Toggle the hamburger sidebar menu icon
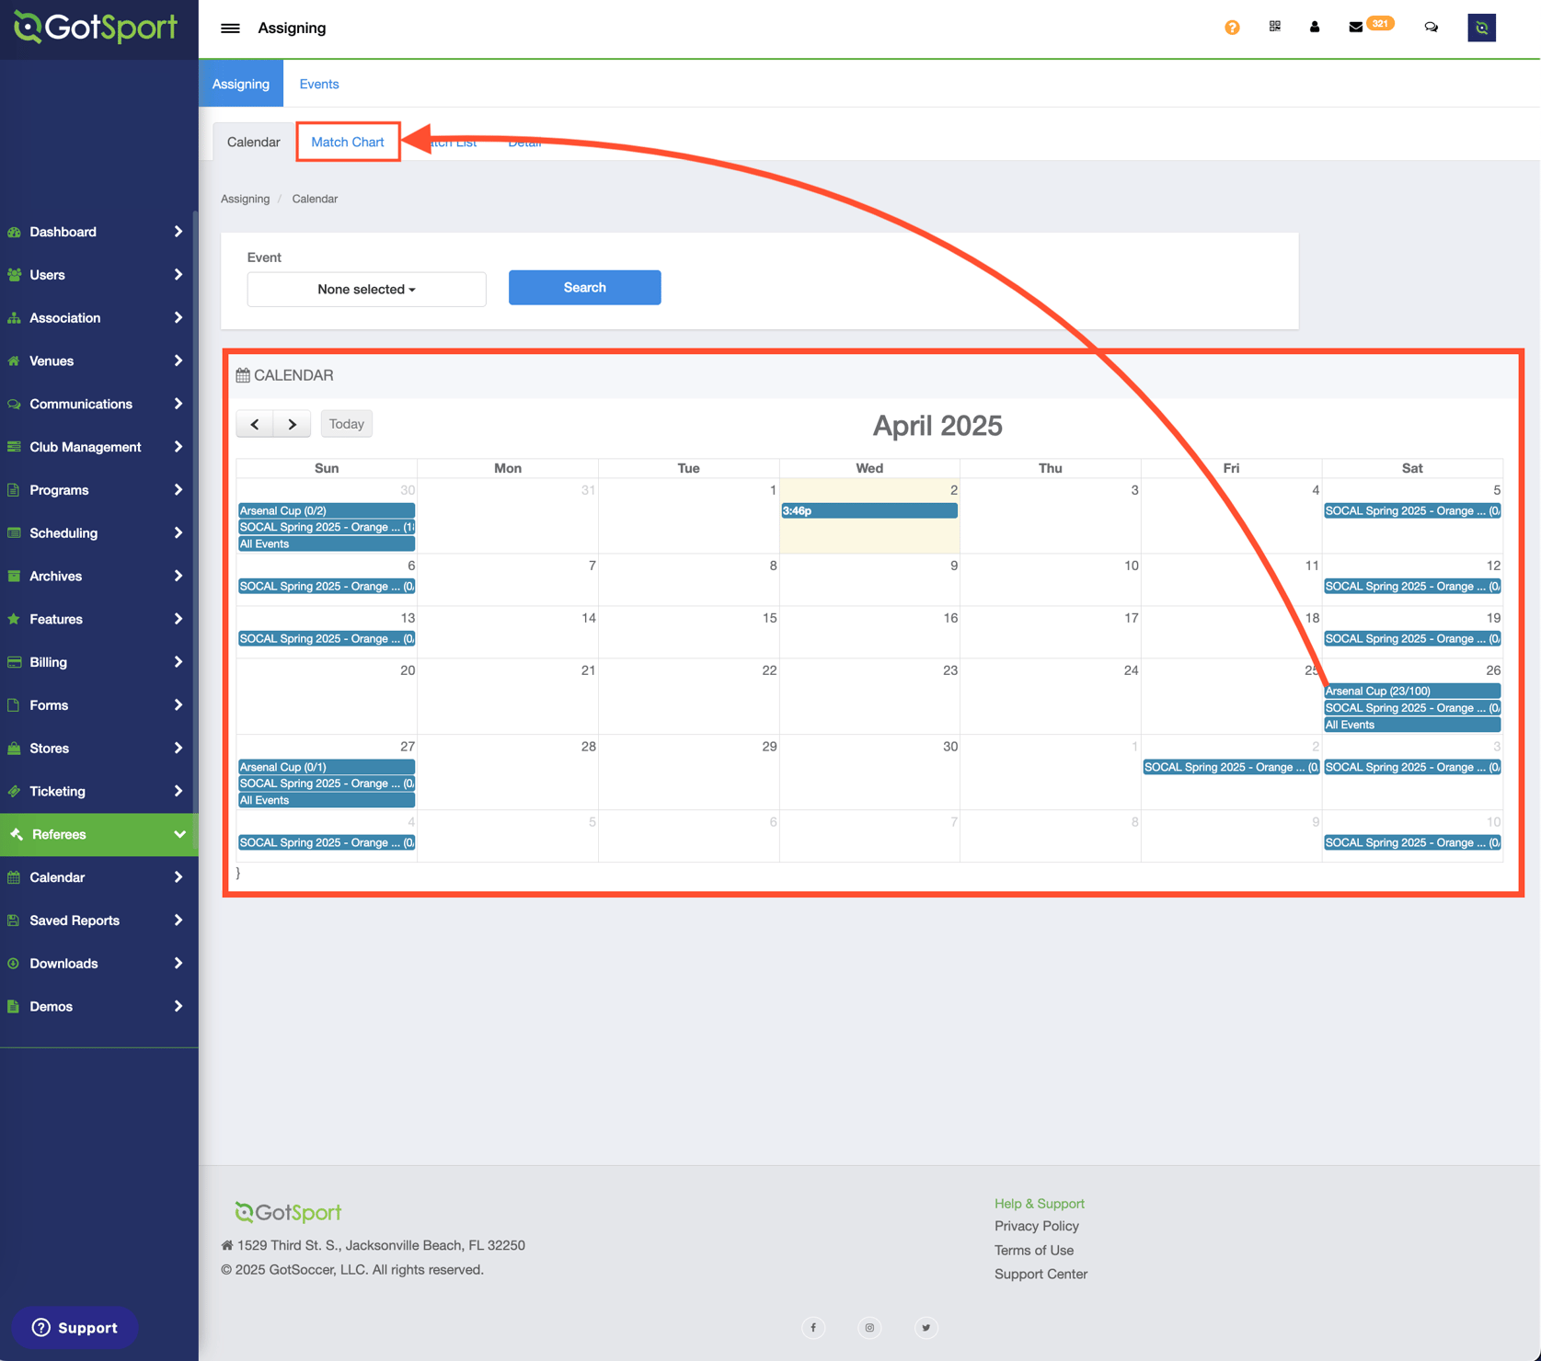This screenshot has height=1361, width=1541. 230,29
